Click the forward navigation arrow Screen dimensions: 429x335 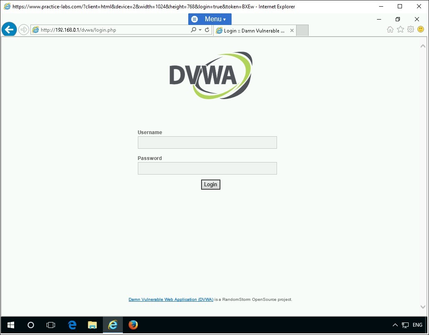24,30
